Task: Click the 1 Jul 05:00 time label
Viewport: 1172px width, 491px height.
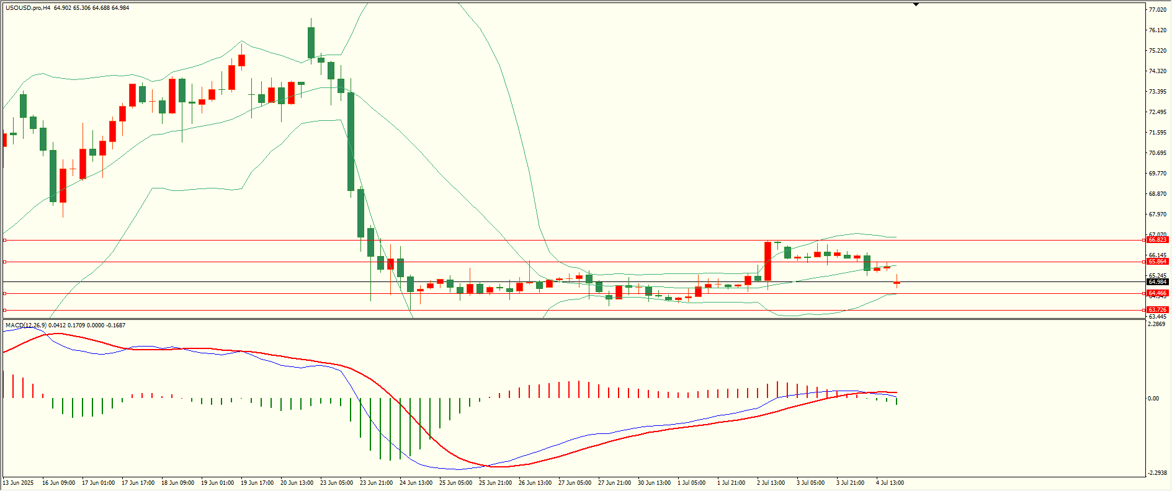Action: point(691,483)
